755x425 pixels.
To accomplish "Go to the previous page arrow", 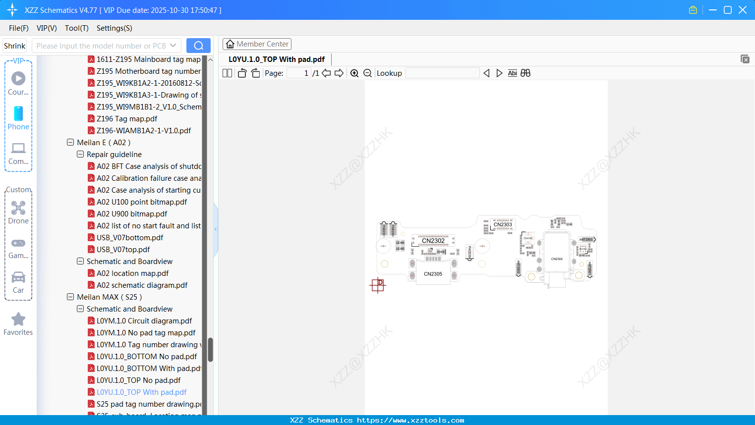I will click(326, 73).
